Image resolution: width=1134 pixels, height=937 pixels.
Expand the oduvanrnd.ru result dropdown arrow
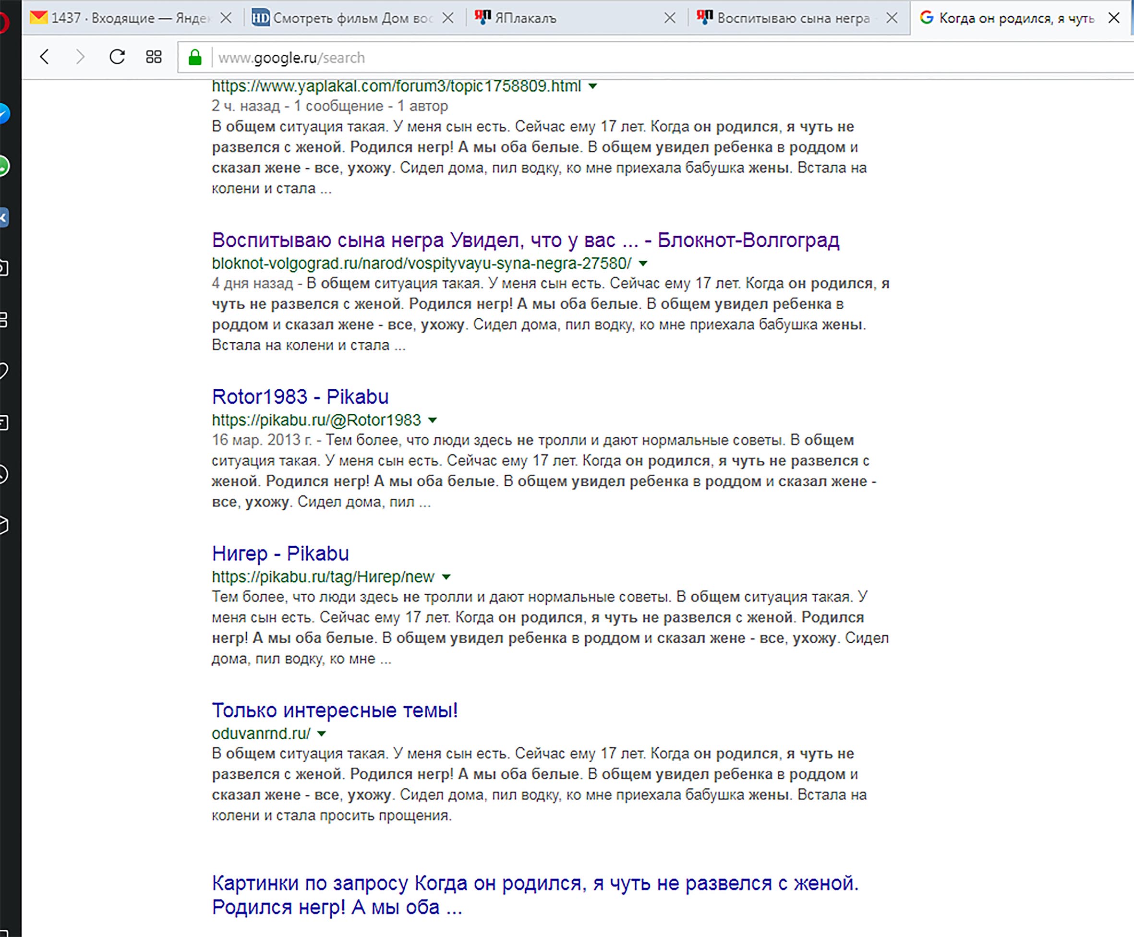(322, 733)
